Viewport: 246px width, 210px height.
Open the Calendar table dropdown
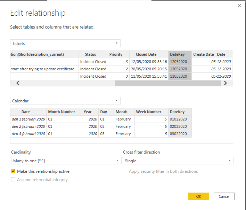pyautogui.click(x=65, y=101)
